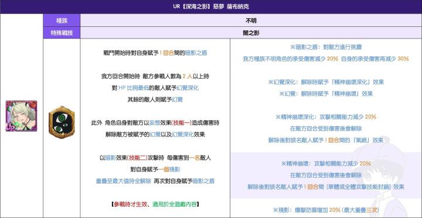Screen dimensions: 422x218
Task: Click line "對 HP 比例最低的敵人賦予幻覺深化"
Action: coord(155,88)
